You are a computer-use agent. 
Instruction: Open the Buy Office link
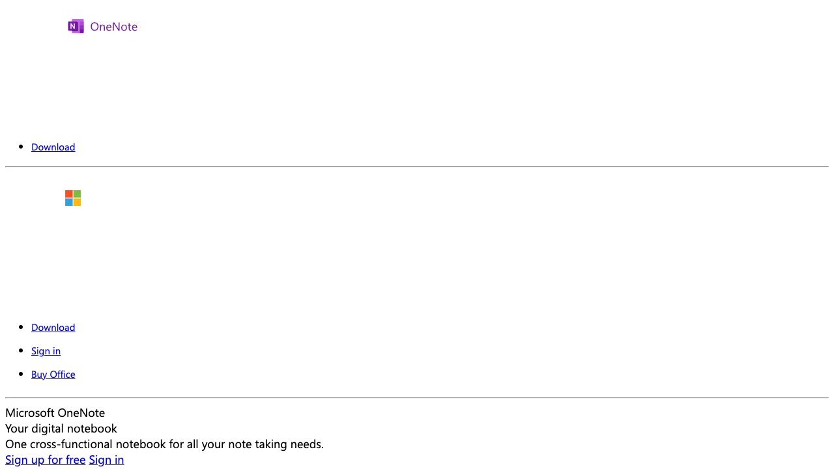coord(53,375)
